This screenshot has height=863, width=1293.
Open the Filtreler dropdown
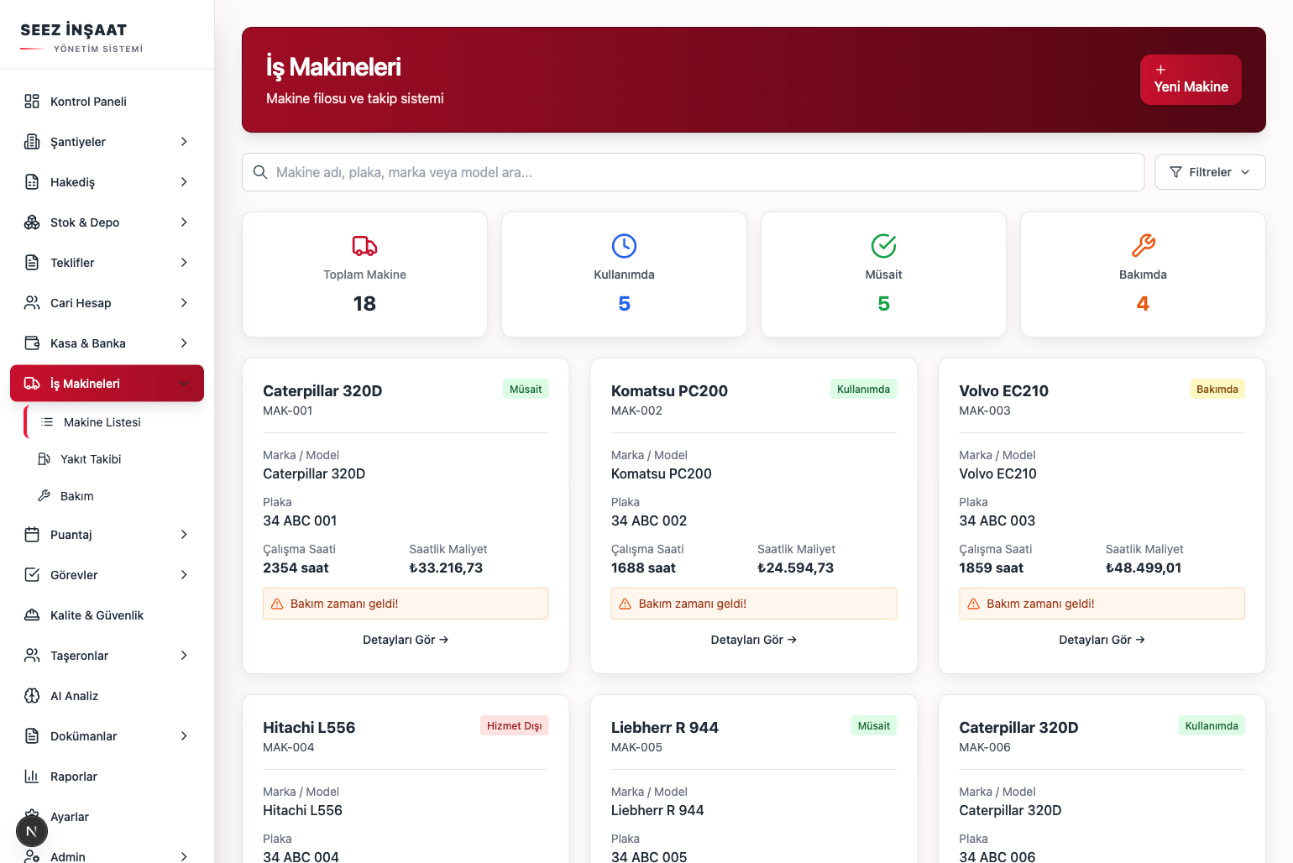coord(1210,172)
